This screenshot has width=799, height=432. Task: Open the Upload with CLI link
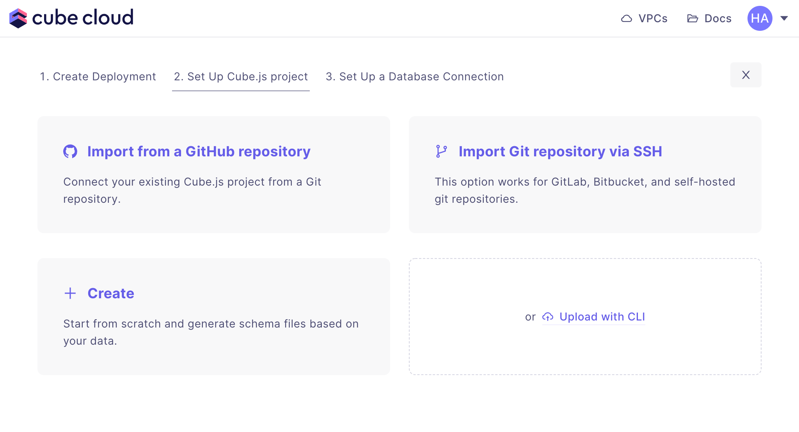(602, 317)
